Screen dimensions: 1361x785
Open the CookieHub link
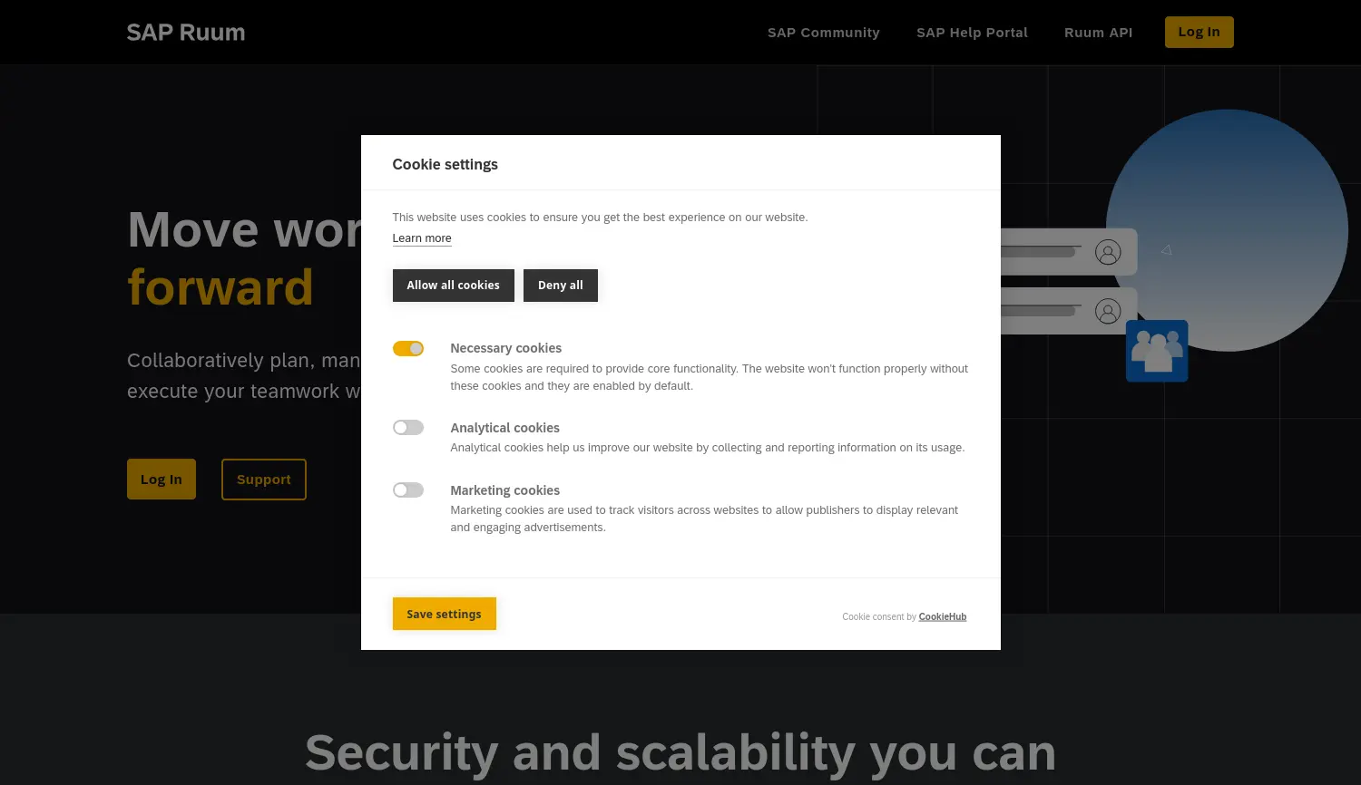(942, 616)
